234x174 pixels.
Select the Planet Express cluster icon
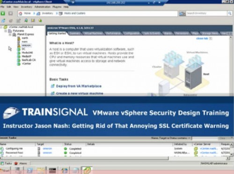click(x=14, y=35)
